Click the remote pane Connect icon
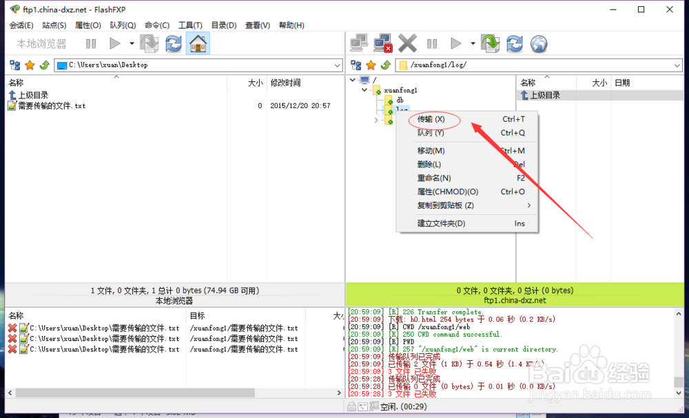The image size is (689, 418). (359, 43)
